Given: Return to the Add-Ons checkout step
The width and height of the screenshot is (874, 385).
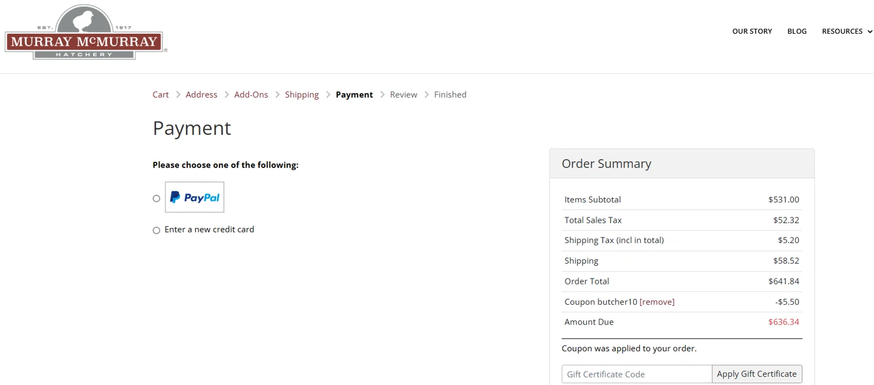Looking at the screenshot, I should pyautogui.click(x=251, y=94).
